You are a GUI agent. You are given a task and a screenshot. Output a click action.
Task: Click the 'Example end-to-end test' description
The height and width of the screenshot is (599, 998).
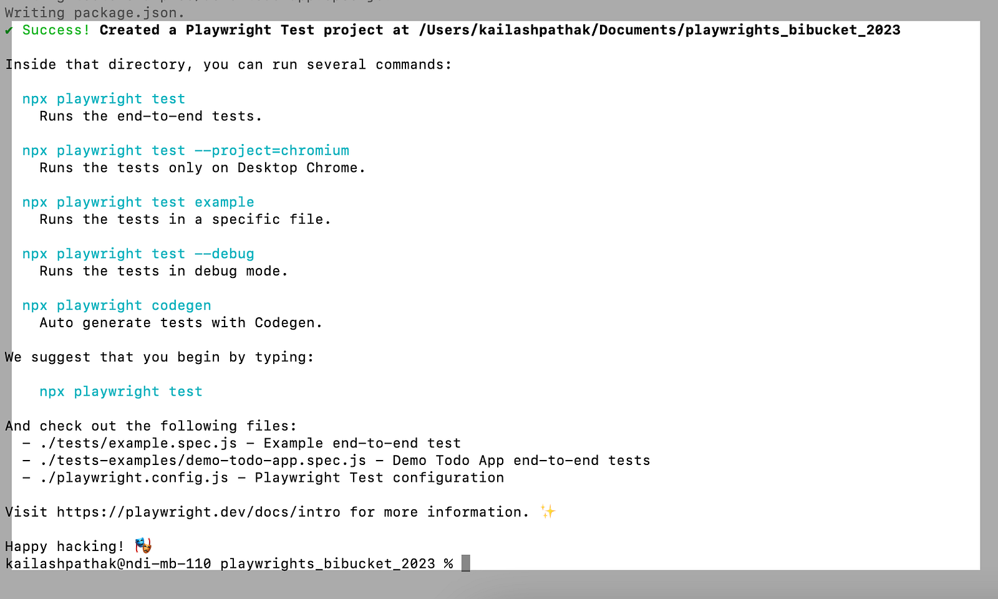pos(362,443)
